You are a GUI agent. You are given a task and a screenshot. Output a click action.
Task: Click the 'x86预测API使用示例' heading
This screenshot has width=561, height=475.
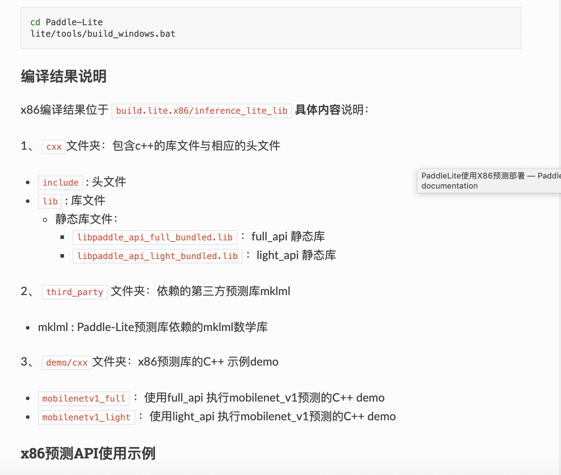tap(88, 453)
